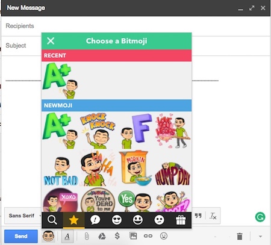Open the smiling face emoji category
This screenshot has height=245, width=271.
pyautogui.click(x=138, y=220)
